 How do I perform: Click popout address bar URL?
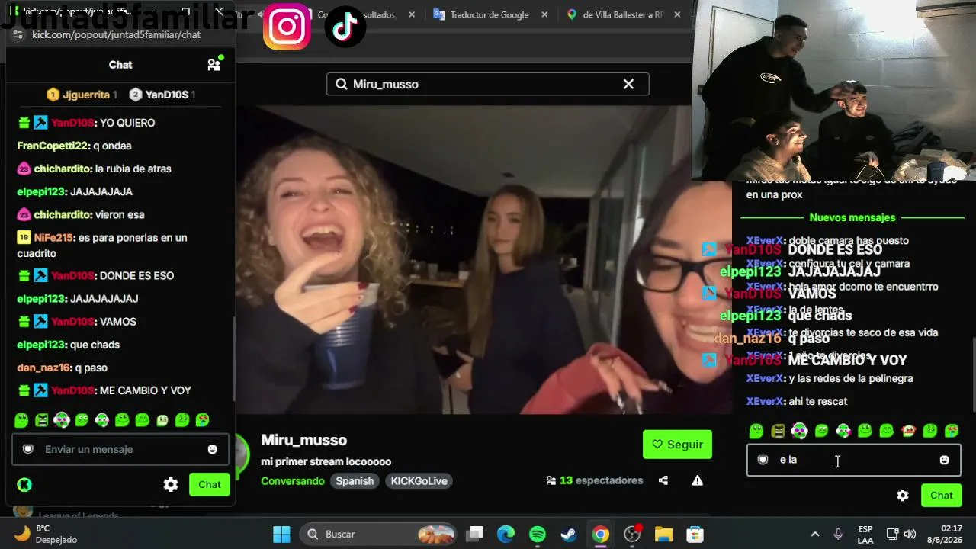116,34
